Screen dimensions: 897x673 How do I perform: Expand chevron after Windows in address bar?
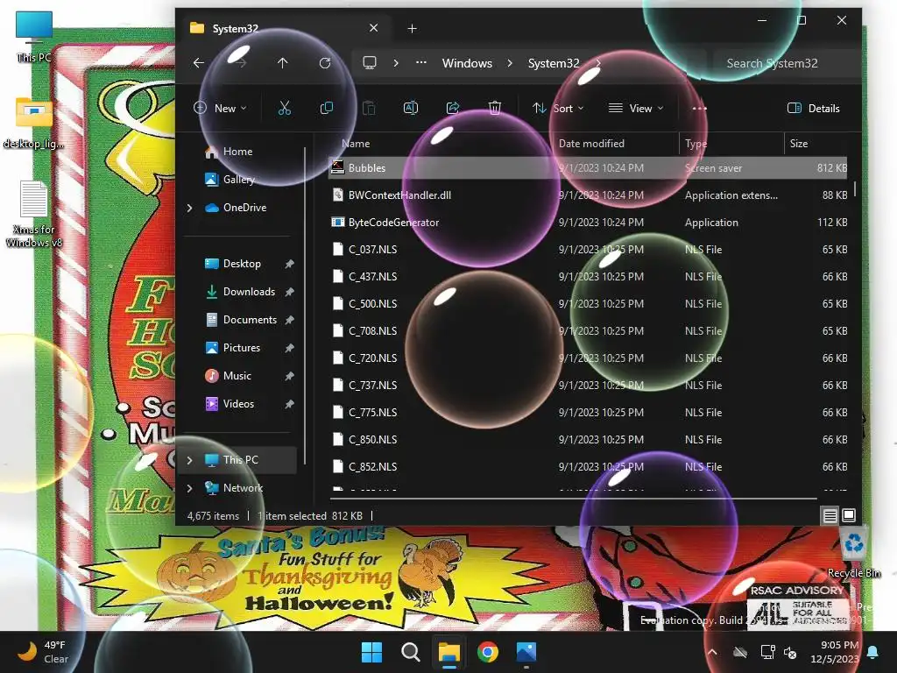[510, 63]
